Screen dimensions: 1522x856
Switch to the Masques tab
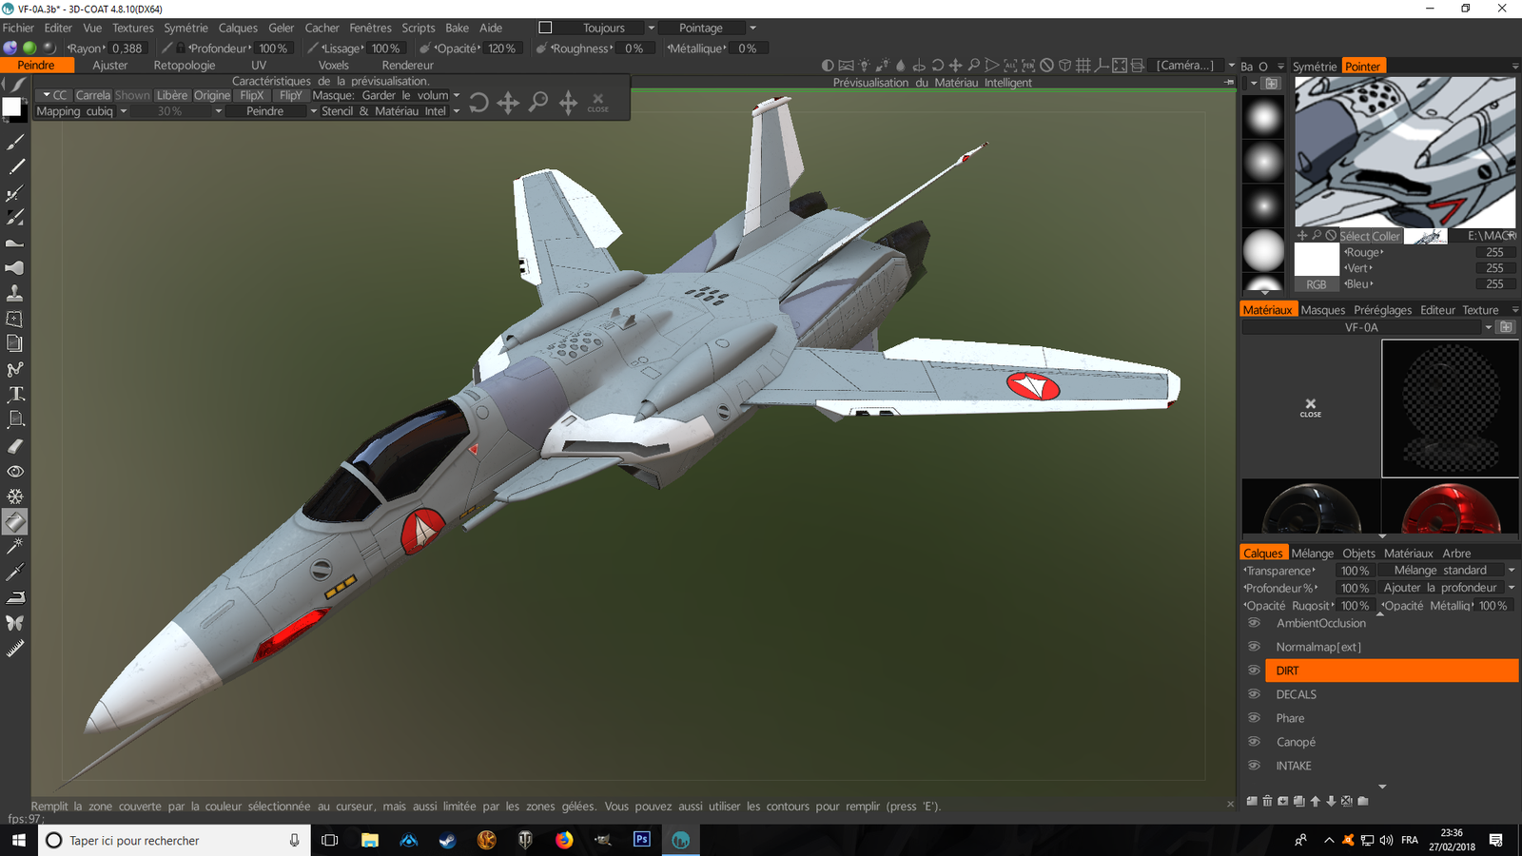point(1323,310)
